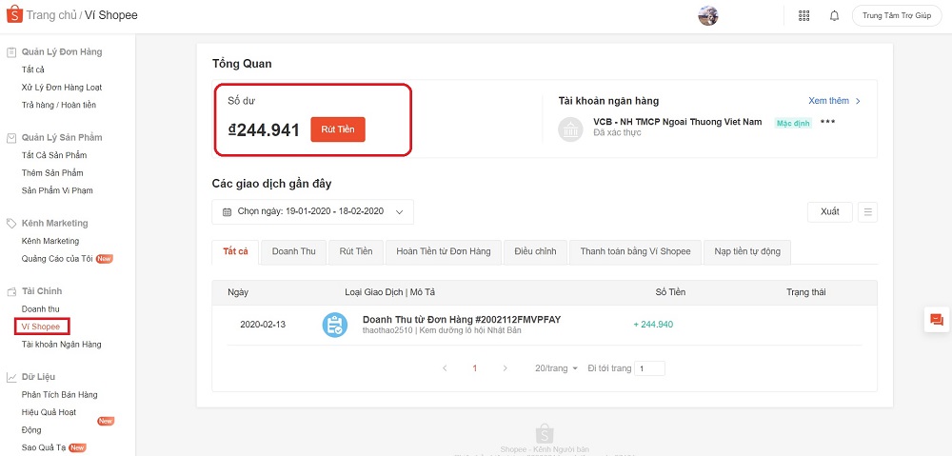Open Tài khoản Ngân Hàng in sidebar
The width and height of the screenshot is (952, 456).
pos(61,345)
